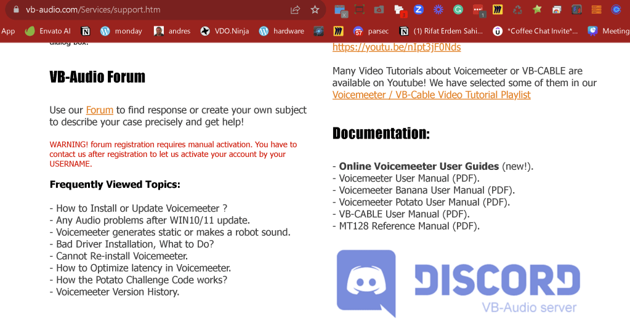Image resolution: width=630 pixels, height=330 pixels.
Task: Open the youtu.be/nIpt3jF0Nds link
Action: point(397,47)
